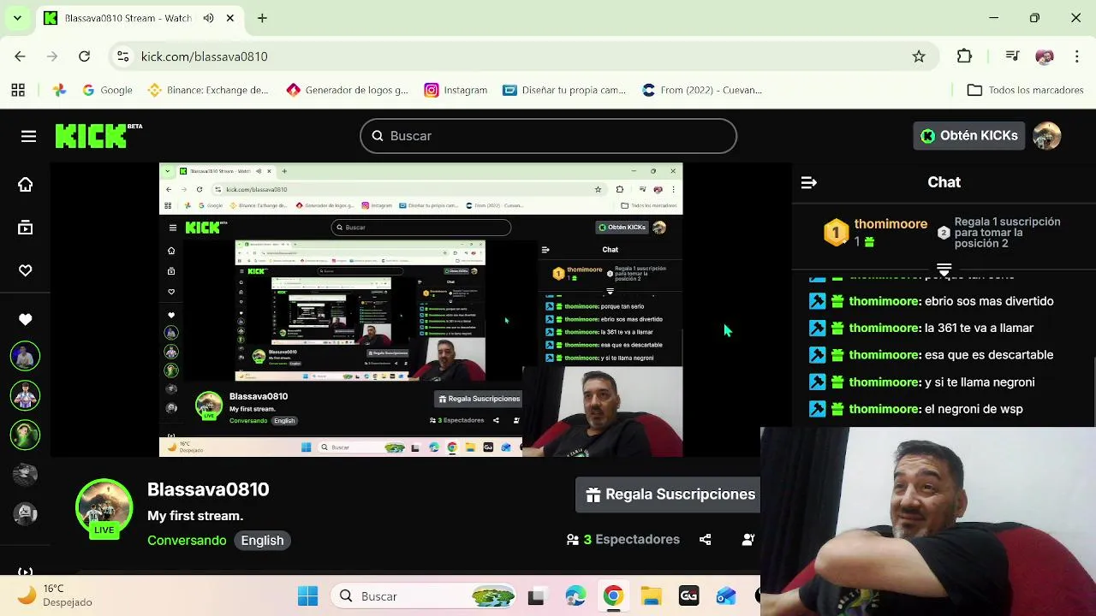This screenshot has height=616, width=1096.
Task: View site information icon in address bar
Action: click(123, 56)
